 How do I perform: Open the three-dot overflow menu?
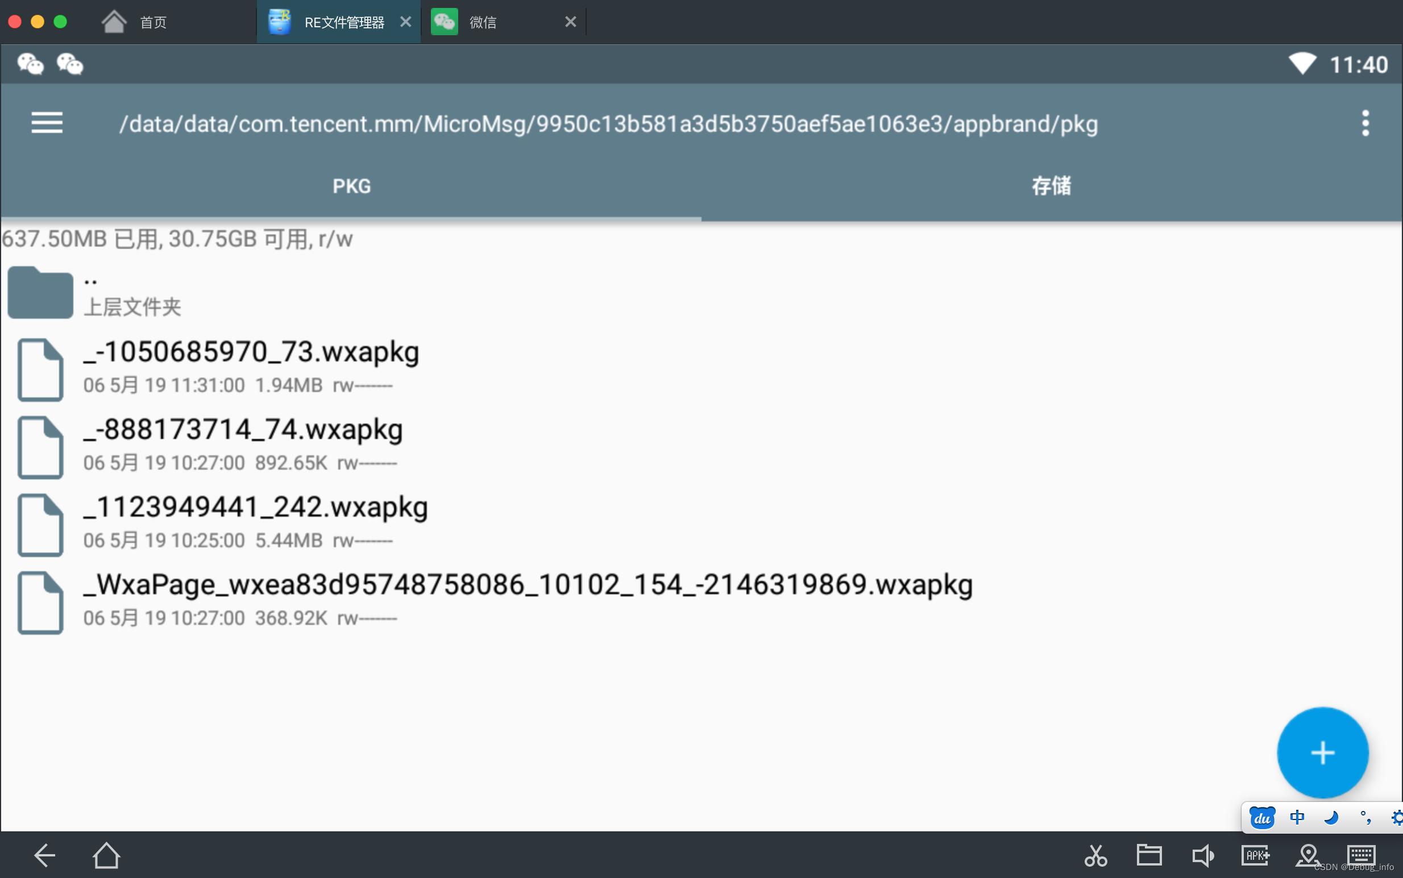click(1365, 123)
